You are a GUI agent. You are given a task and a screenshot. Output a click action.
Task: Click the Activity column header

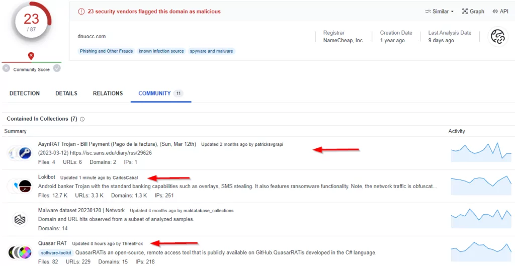pos(457,131)
